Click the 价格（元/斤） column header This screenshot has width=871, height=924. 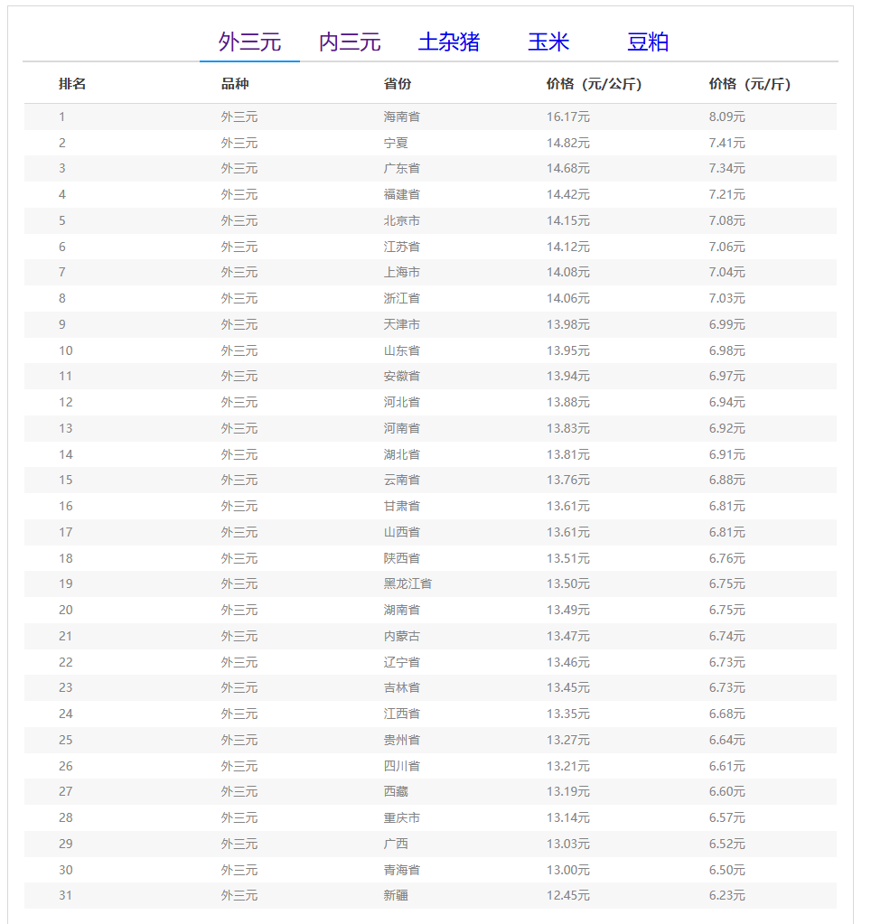pos(750,84)
